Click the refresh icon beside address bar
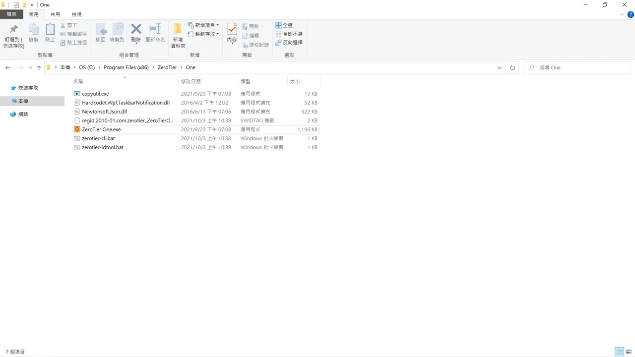Image resolution: width=635 pixels, height=357 pixels. [512, 67]
